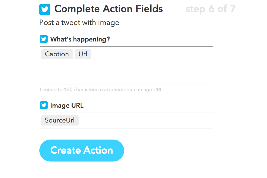Submit the form with the Create Action button
267x178 pixels.
(82, 151)
